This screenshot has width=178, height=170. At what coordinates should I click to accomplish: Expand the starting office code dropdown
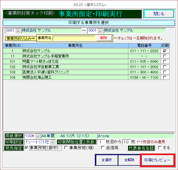(18, 31)
